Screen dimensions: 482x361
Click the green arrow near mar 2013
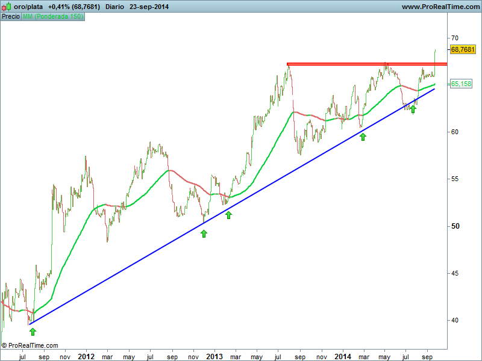coord(228,215)
